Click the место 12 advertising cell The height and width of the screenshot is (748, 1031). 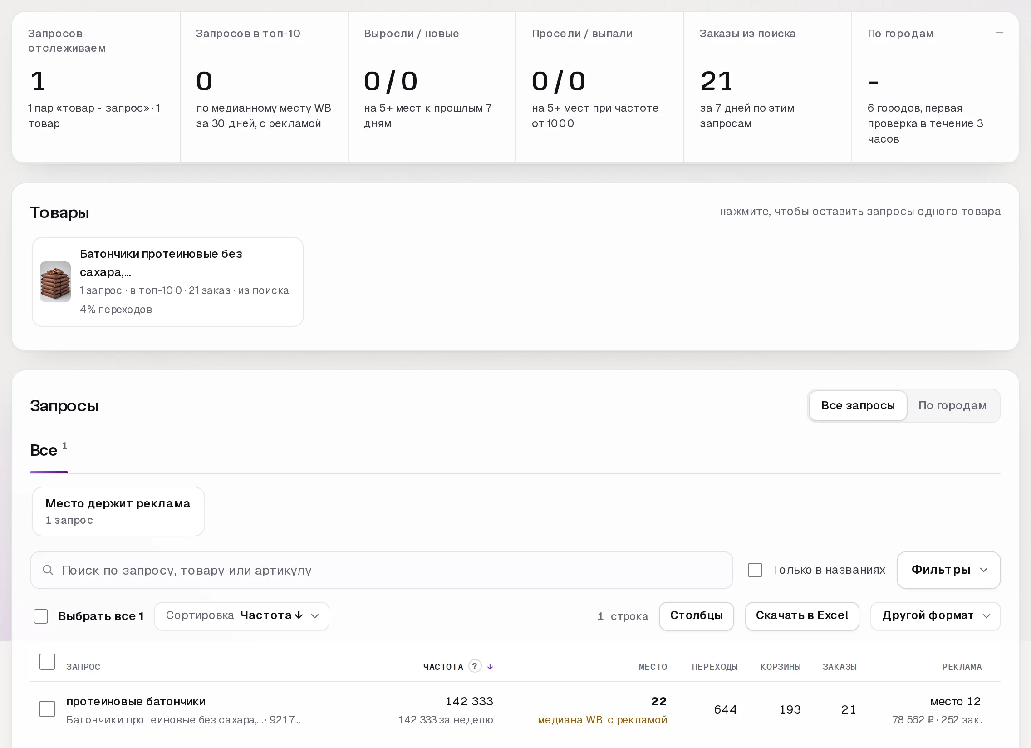(x=956, y=701)
